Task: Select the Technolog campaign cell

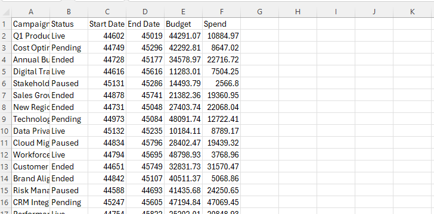Action: click(x=31, y=119)
